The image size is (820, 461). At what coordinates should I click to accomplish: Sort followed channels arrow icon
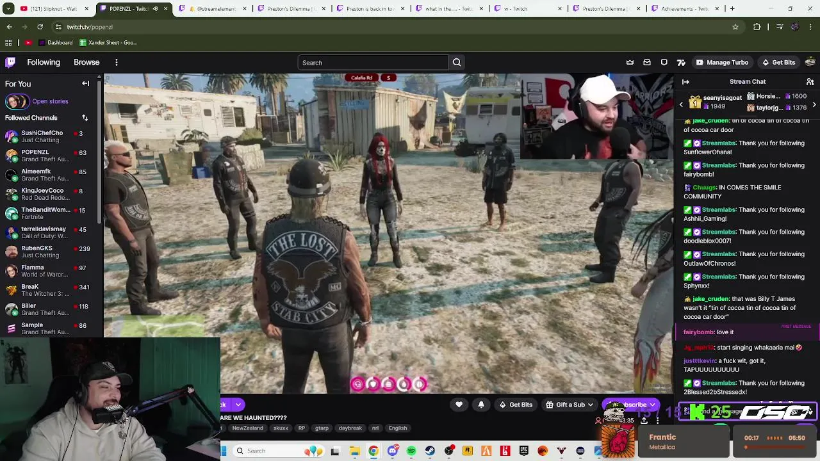pyautogui.click(x=85, y=118)
